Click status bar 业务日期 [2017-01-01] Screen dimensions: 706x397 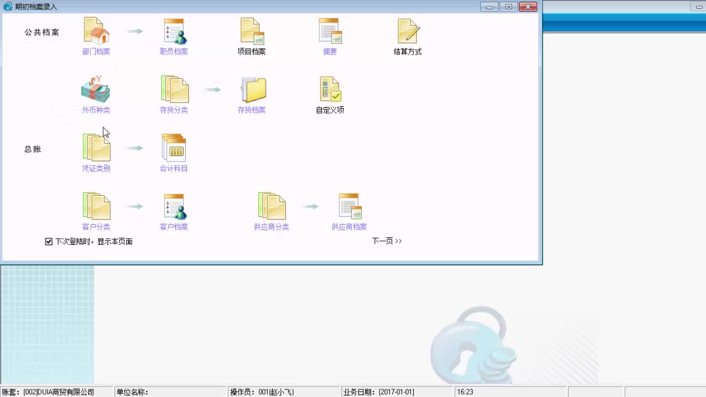(x=398, y=392)
